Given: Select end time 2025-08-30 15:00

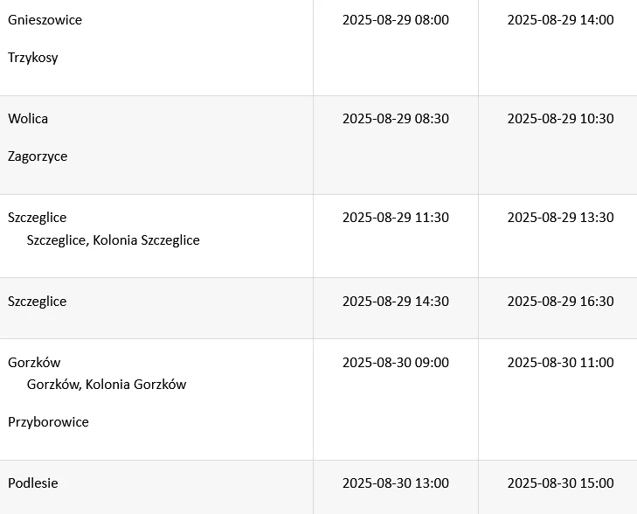Looking at the screenshot, I should 561,483.
